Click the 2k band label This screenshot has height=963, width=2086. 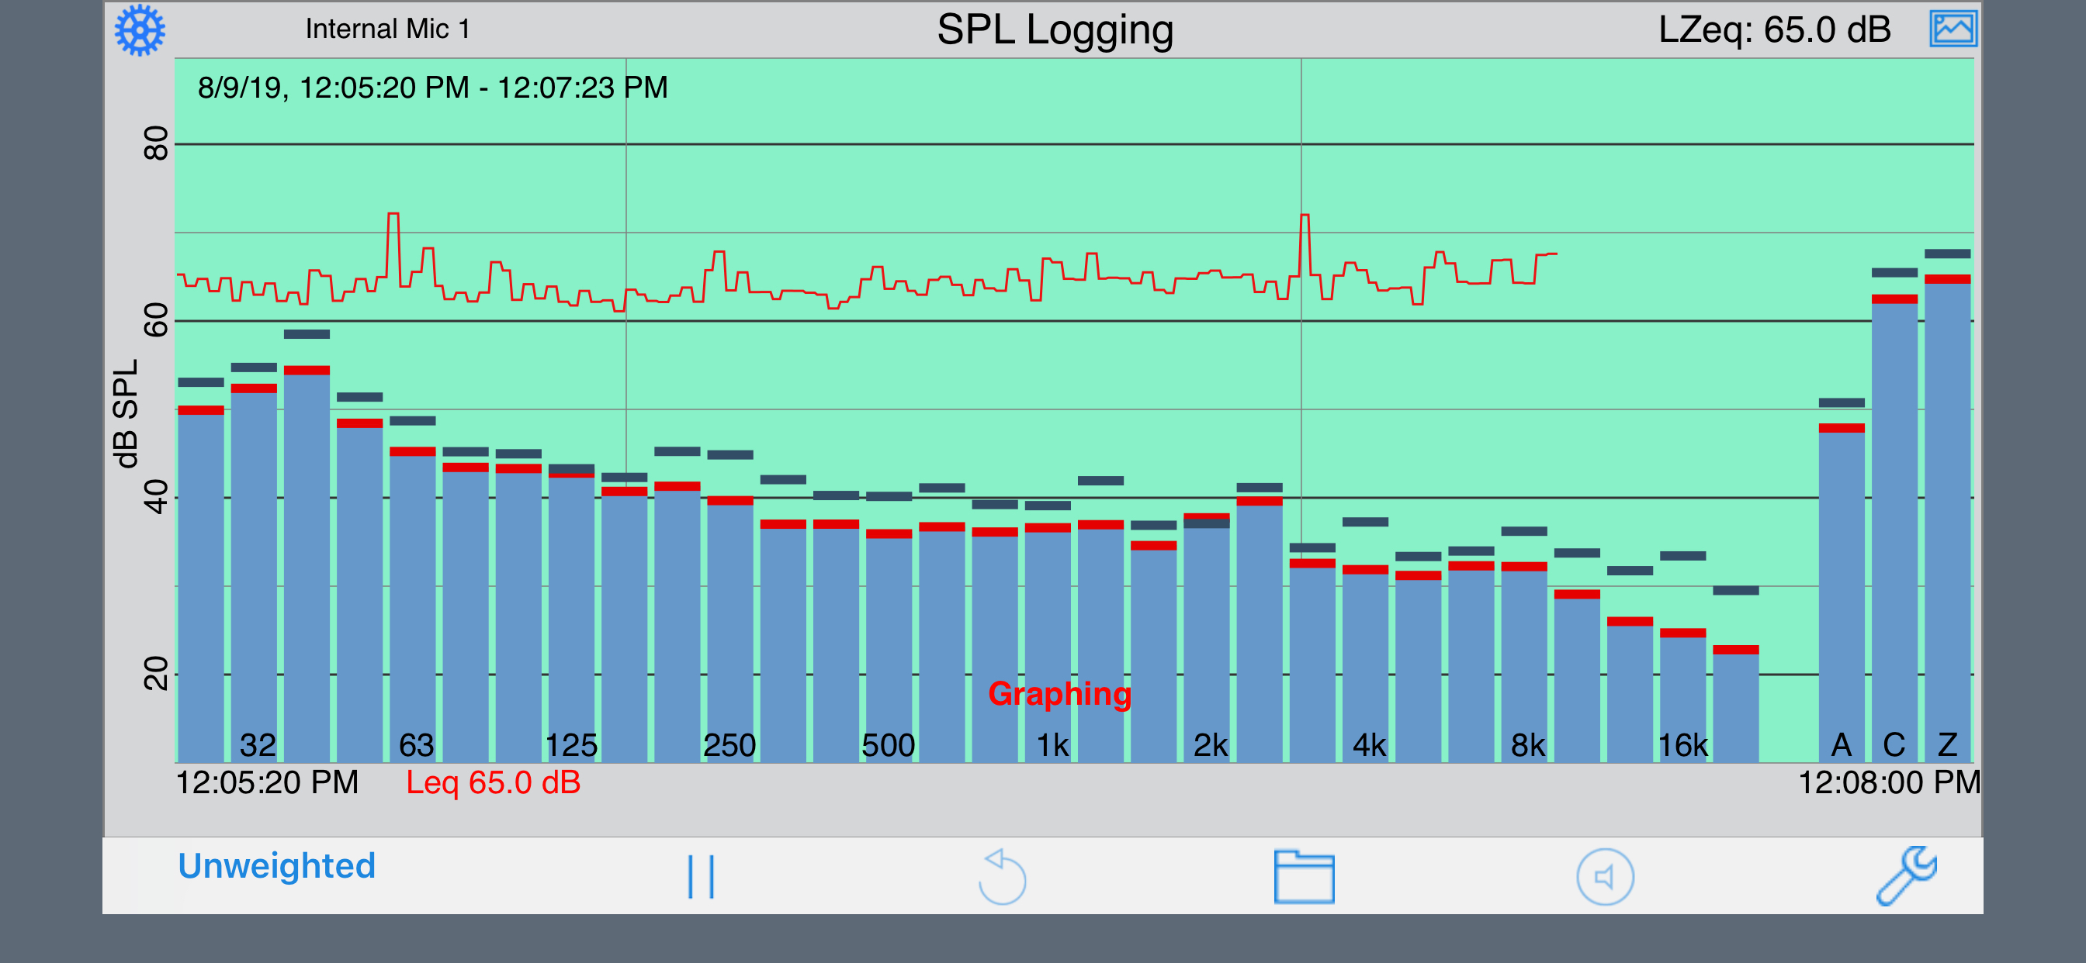click(1211, 745)
